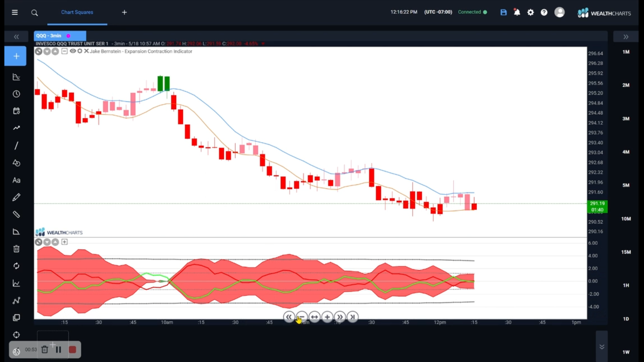Open the hamburger main menu
The image size is (644, 362).
pyautogui.click(x=15, y=12)
